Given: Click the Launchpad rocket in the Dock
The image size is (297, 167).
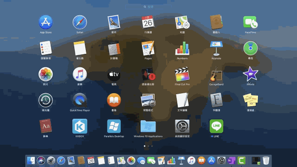Looking at the screenshot, I should pyautogui.click(x=51, y=161).
